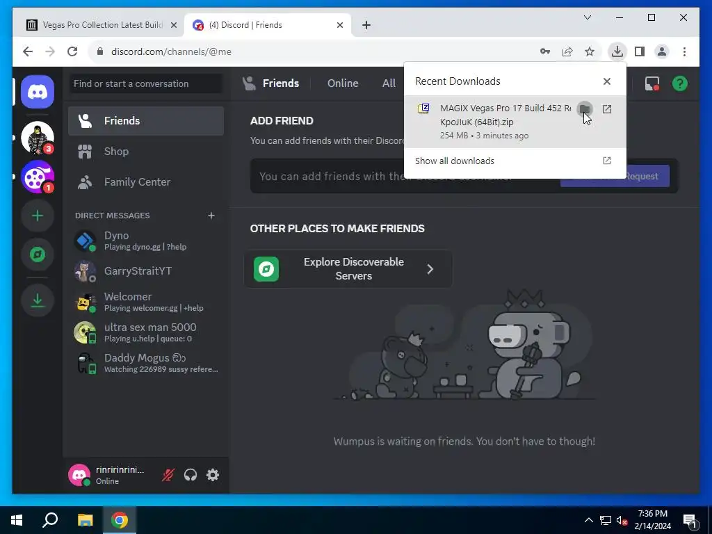The height and width of the screenshot is (534, 712).
Task: Open taskbar clock 7:36 PM
Action: click(x=652, y=520)
